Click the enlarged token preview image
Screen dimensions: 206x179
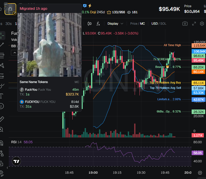point(50,45)
